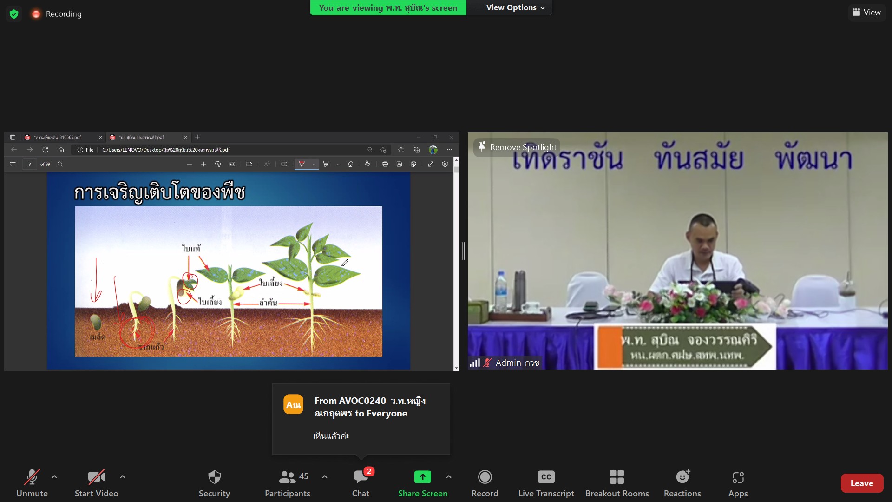This screenshot has height=502, width=892.
Task: Click Remove Spotlight on the video
Action: (x=517, y=147)
